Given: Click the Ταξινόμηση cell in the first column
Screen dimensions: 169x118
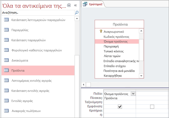Looking at the screenshot, I should [120, 102].
